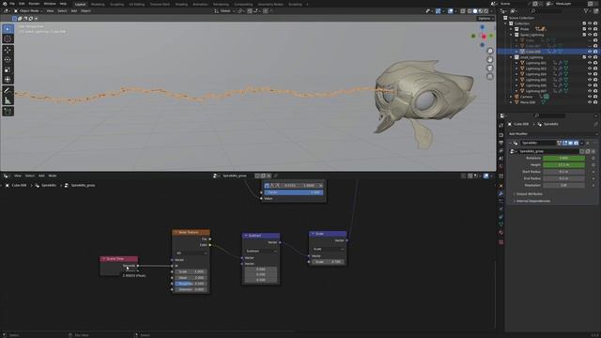Toggle exclude checkbox for small_Lightning collection
The width and height of the screenshot is (601, 338).
584,57
